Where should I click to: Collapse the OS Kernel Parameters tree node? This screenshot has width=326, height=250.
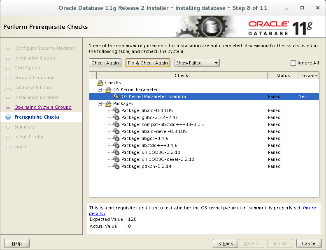point(100,90)
